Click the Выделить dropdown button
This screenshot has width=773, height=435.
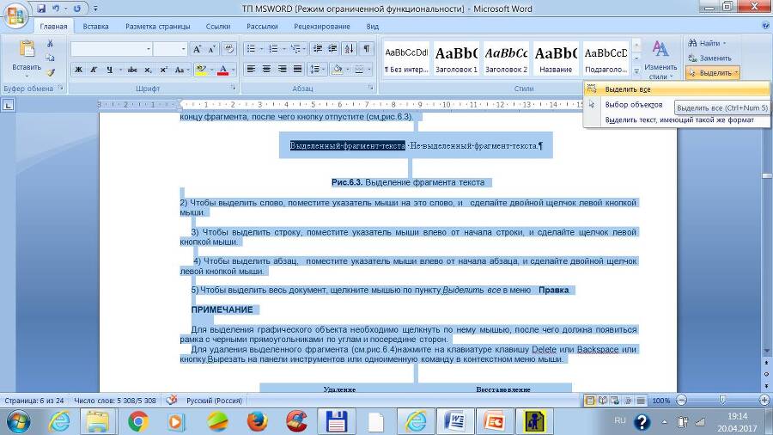[x=713, y=73]
